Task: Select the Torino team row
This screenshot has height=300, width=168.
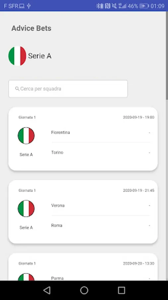Action: pos(101,152)
